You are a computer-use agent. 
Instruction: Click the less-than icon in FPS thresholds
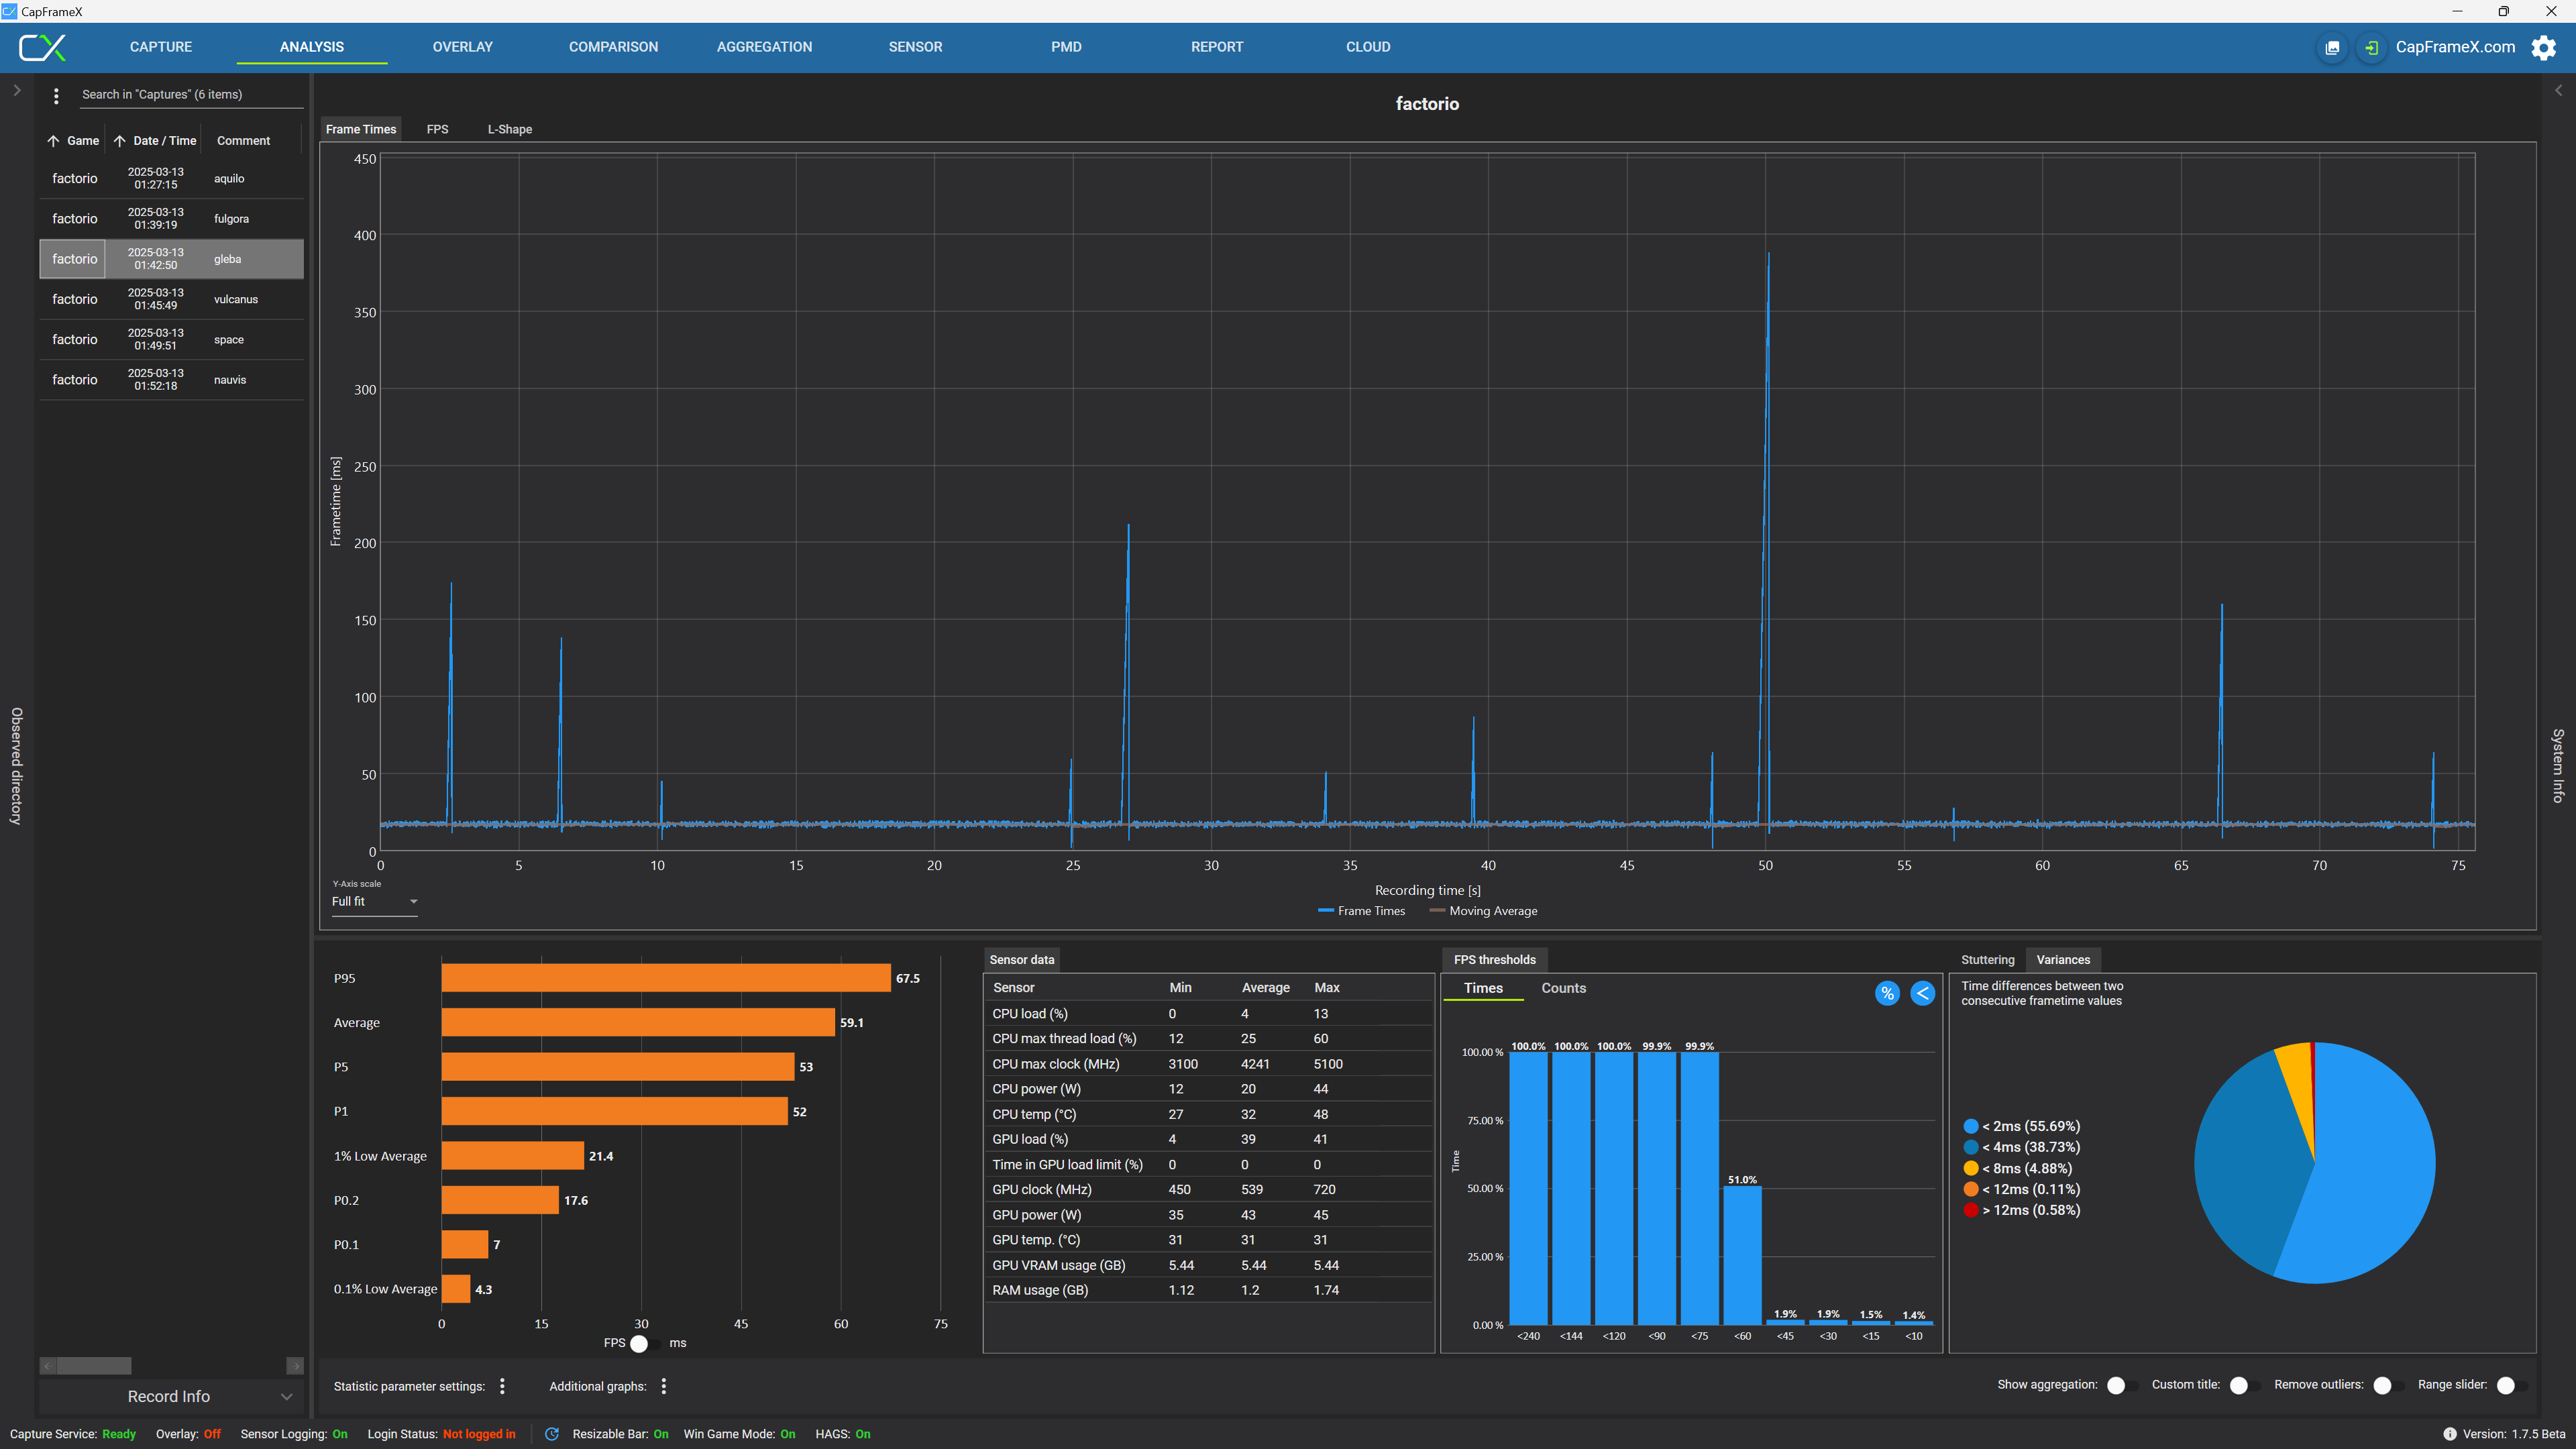(x=1922, y=993)
